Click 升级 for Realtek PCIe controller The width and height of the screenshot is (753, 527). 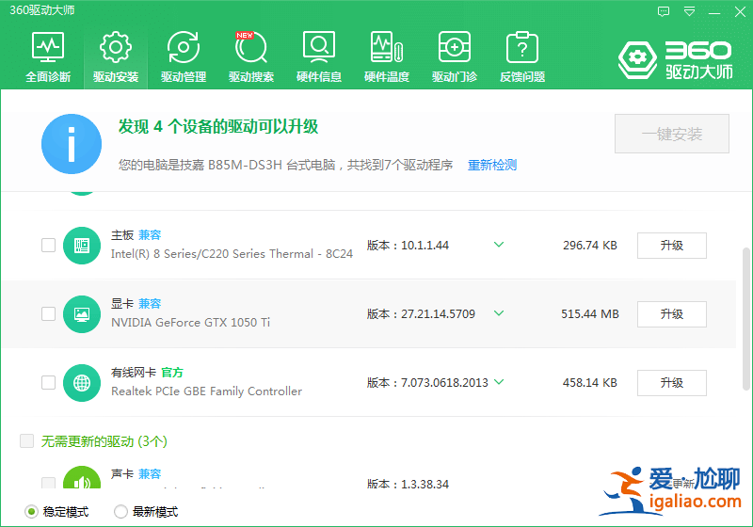click(x=671, y=382)
